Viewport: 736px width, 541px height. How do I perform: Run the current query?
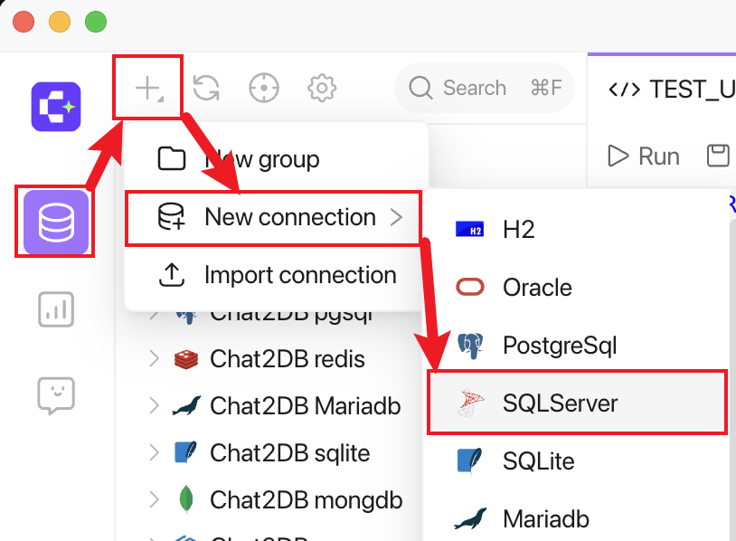click(643, 156)
